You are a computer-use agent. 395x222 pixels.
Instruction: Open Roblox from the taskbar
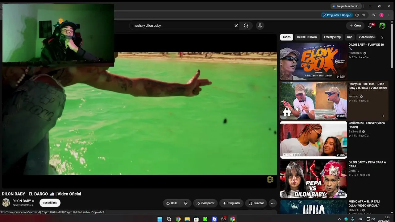click(214, 219)
